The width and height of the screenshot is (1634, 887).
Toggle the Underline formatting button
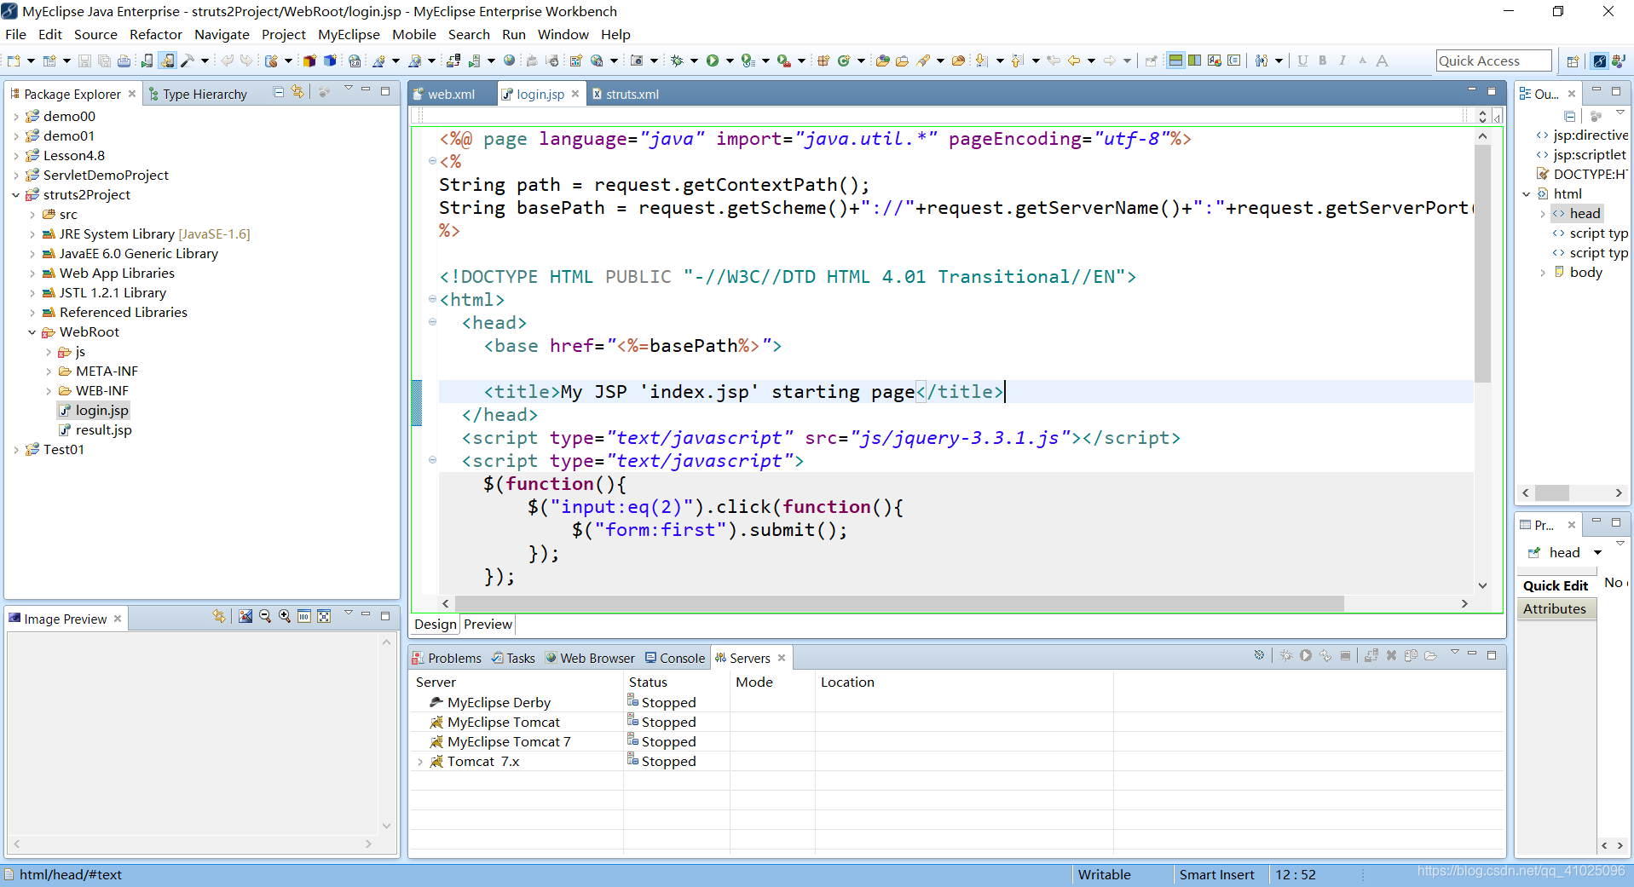coord(1302,60)
